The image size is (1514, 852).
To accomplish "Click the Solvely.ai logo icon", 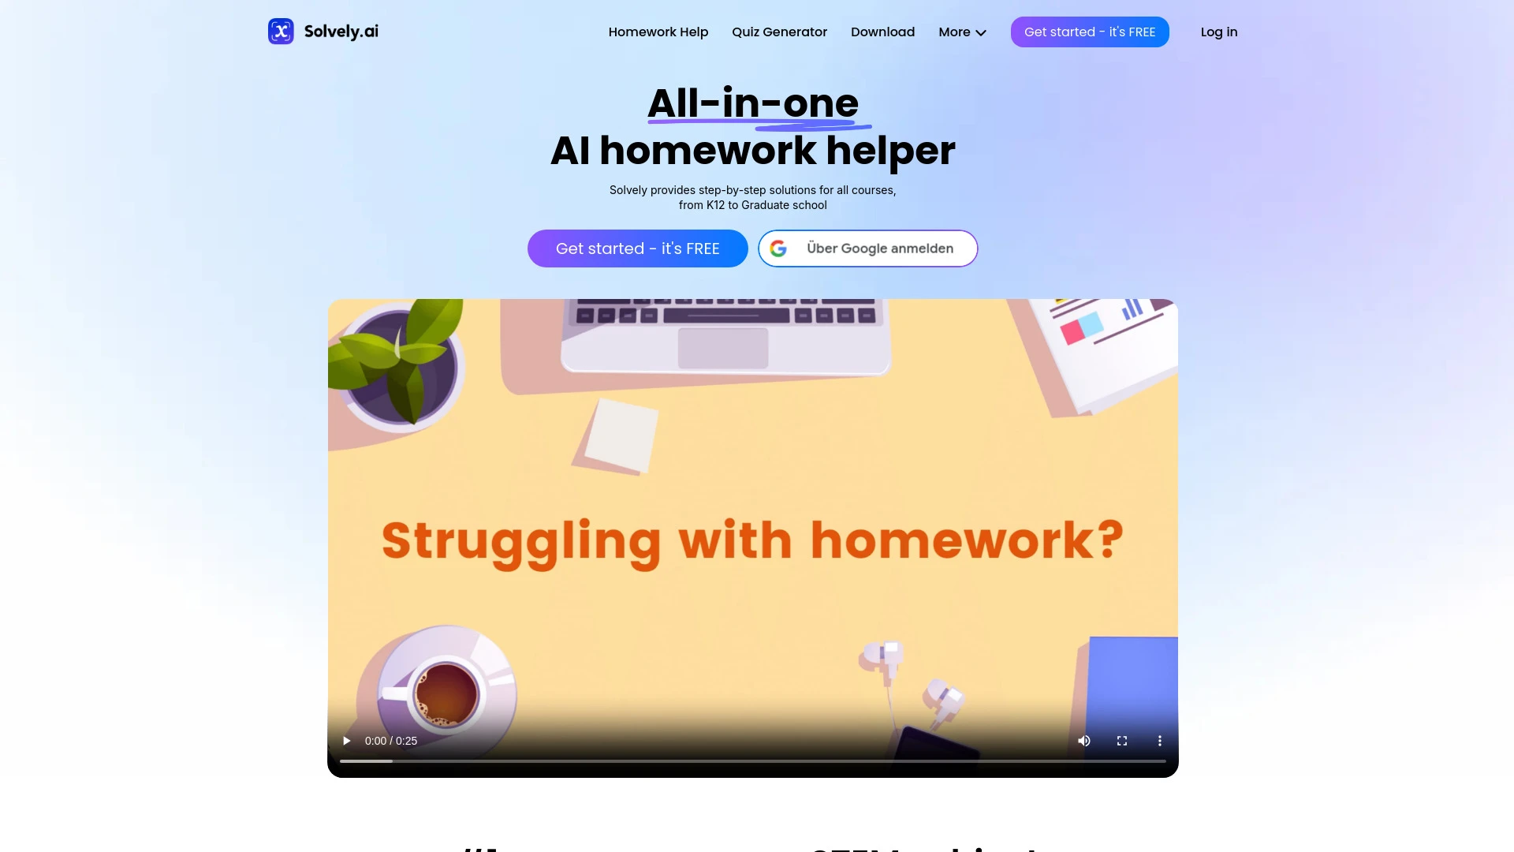I will 280,32.
